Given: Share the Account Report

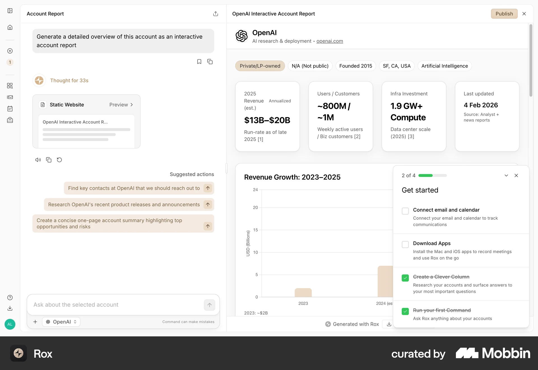Looking at the screenshot, I should (215, 13).
